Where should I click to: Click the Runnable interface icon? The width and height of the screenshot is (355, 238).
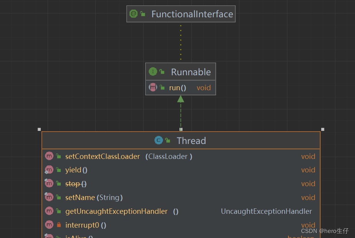[153, 72]
